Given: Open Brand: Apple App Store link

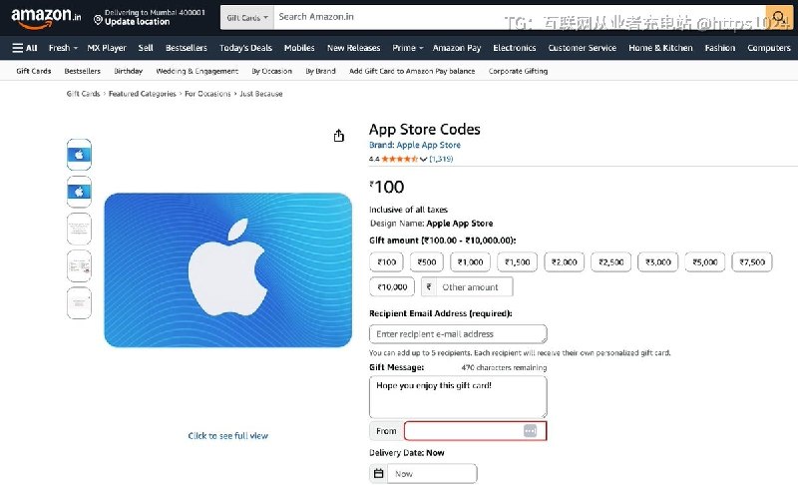Looking at the screenshot, I should coord(415,145).
